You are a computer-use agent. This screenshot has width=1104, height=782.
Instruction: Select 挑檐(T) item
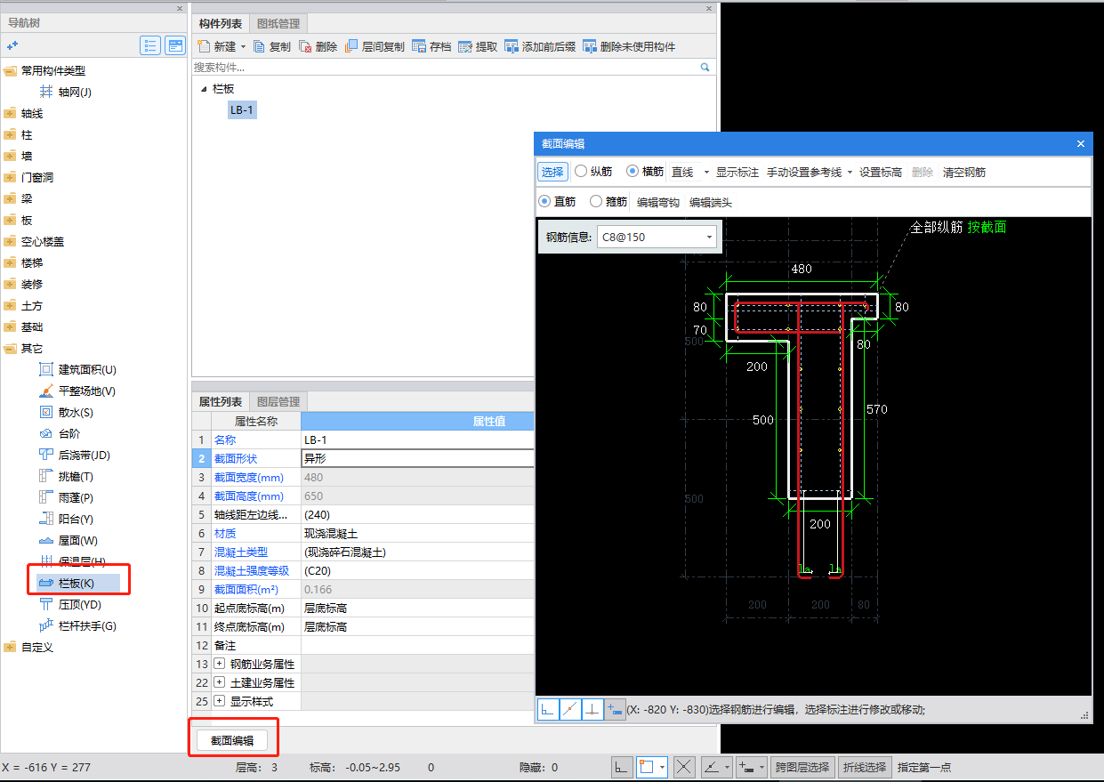coord(67,476)
